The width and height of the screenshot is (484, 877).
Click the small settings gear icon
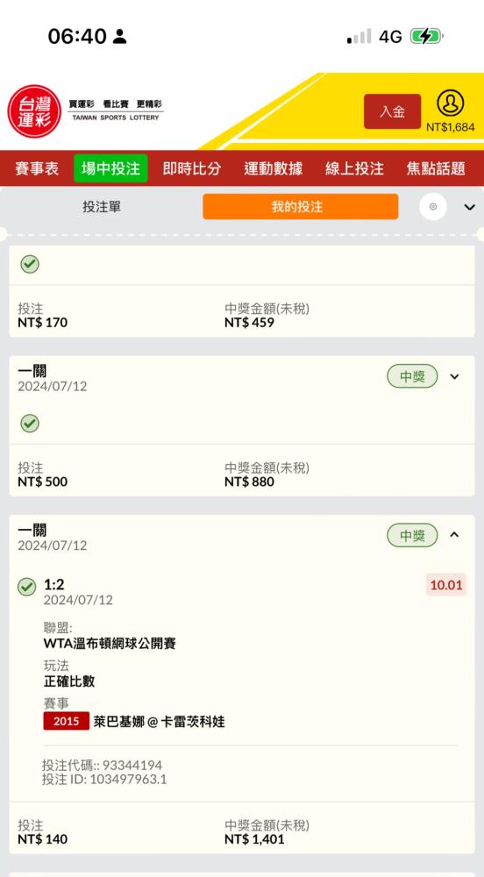coord(433,206)
